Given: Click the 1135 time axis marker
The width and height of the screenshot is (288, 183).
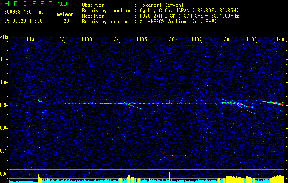Looking at the screenshot, I should pos(142,39).
